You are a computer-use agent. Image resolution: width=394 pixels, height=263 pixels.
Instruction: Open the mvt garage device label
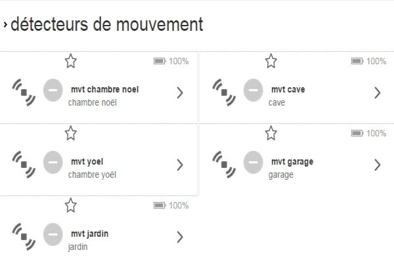click(x=292, y=161)
